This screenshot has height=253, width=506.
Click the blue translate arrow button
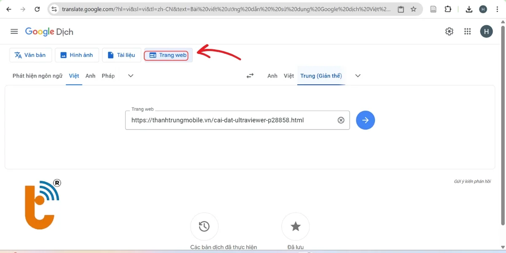pos(365,120)
